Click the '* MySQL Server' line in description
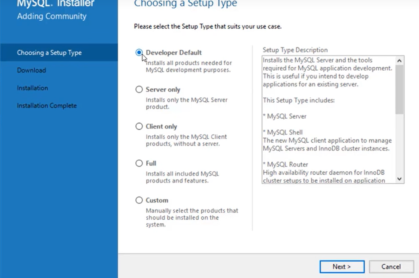The width and height of the screenshot is (419, 278). click(x=285, y=116)
